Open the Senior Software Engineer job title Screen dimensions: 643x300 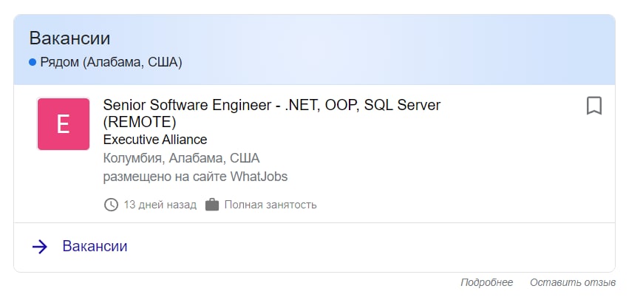(x=271, y=105)
